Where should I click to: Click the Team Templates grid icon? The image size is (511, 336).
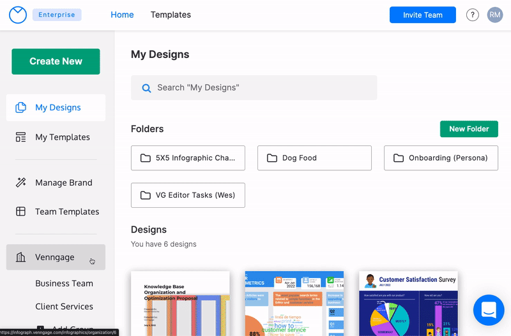21,212
